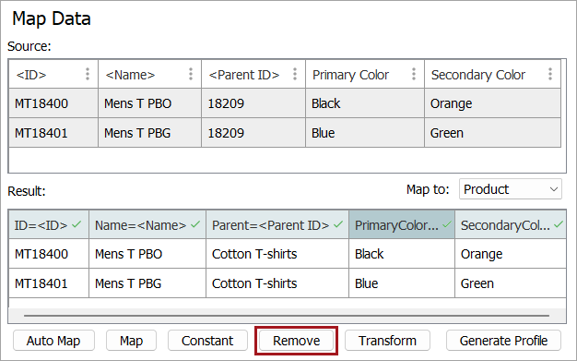Screen dimensions: 577x361
Task: Open the Secondary Color column options menu
Action: (550, 74)
